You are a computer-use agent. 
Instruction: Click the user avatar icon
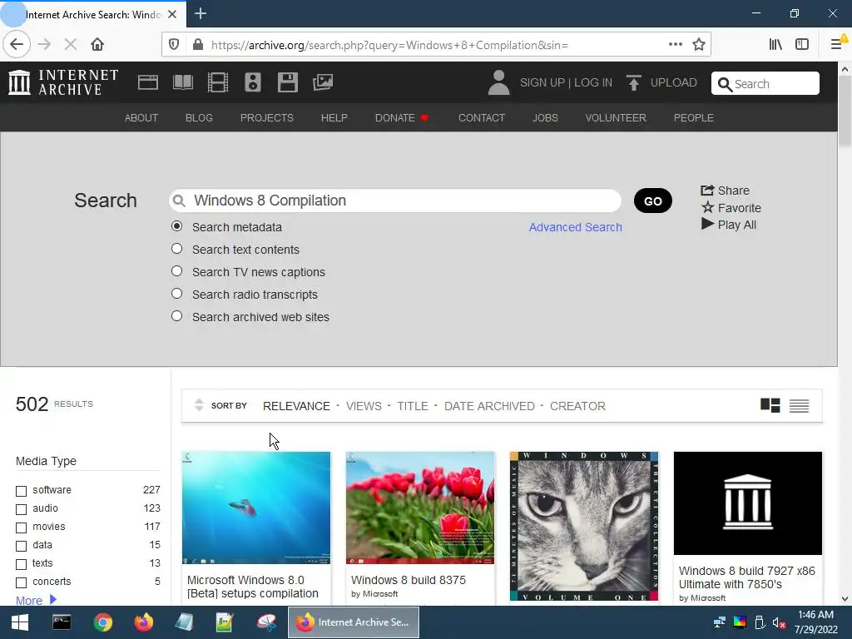pos(498,82)
